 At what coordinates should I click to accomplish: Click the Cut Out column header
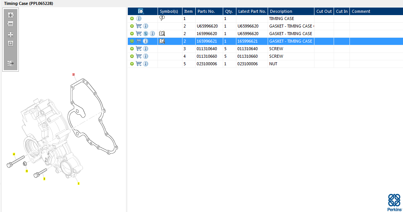(x=324, y=11)
